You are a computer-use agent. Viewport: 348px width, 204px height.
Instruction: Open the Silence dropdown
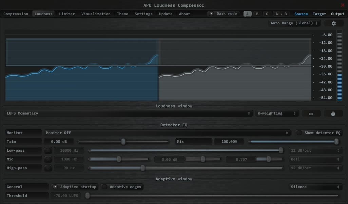point(315,187)
